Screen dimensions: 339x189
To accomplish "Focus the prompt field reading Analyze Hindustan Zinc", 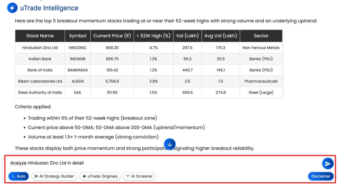I will 164,163.
